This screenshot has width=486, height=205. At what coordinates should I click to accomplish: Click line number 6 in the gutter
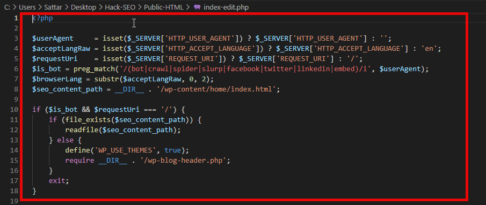pyautogui.click(x=16, y=69)
